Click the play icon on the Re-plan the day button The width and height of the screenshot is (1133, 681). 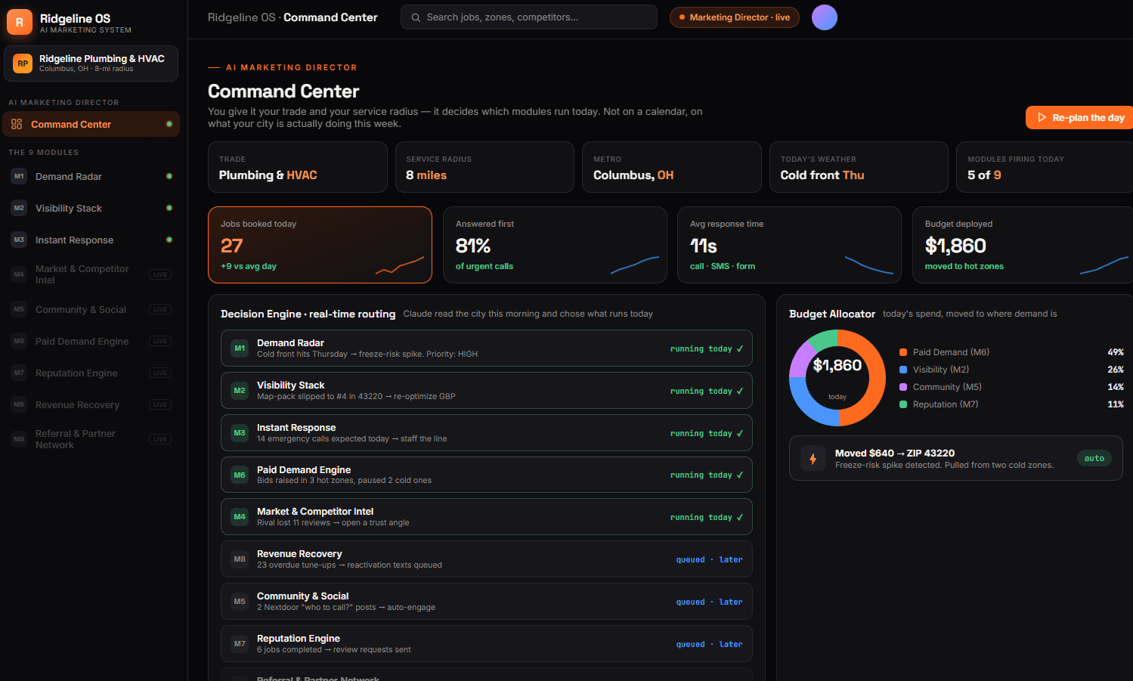(x=1042, y=117)
